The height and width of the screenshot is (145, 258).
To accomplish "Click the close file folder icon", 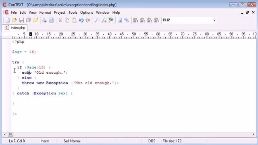I will pos(35,20).
